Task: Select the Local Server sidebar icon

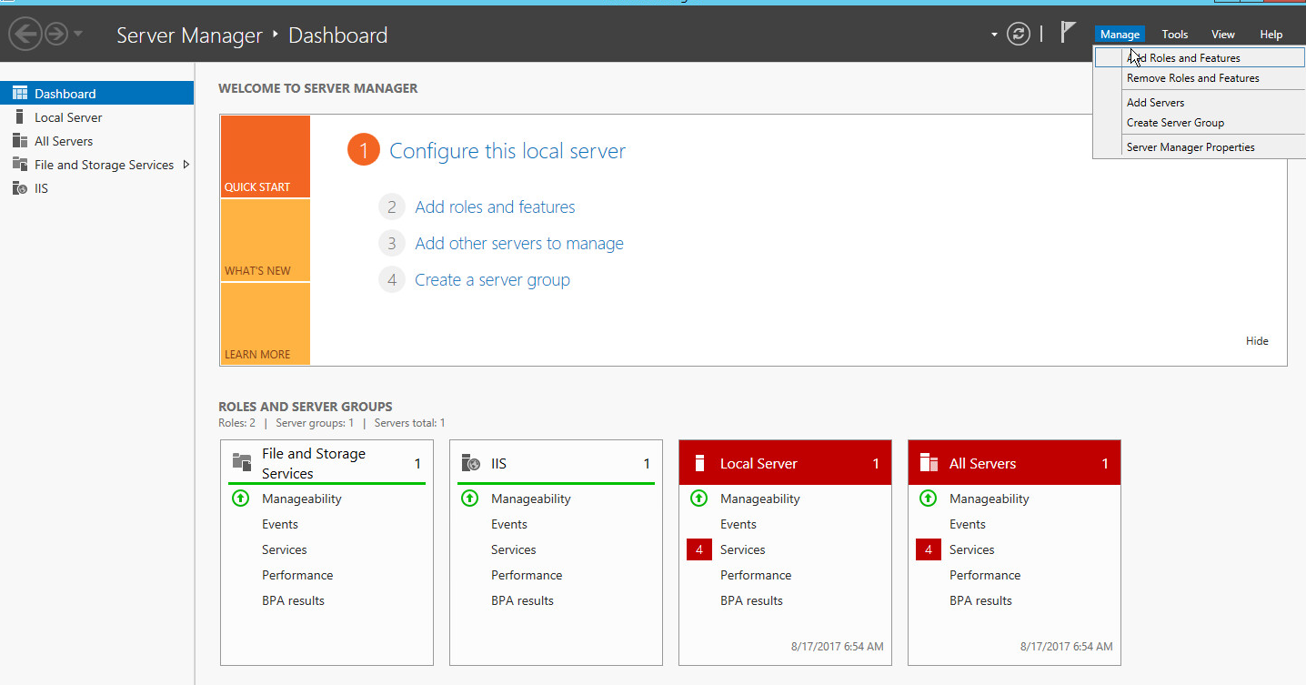Action: [19, 117]
